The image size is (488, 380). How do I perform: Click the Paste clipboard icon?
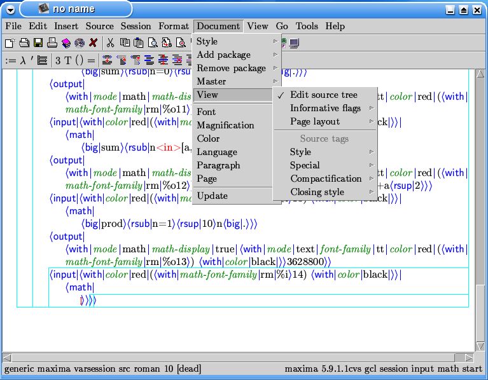pyautogui.click(x=139, y=43)
